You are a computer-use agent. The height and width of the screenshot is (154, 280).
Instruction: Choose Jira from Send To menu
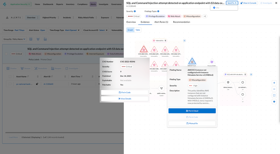[224, 8]
